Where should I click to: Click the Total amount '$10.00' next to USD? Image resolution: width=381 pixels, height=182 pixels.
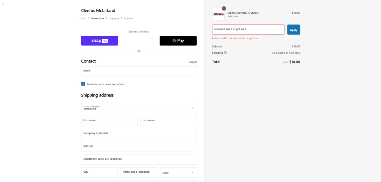(295, 62)
